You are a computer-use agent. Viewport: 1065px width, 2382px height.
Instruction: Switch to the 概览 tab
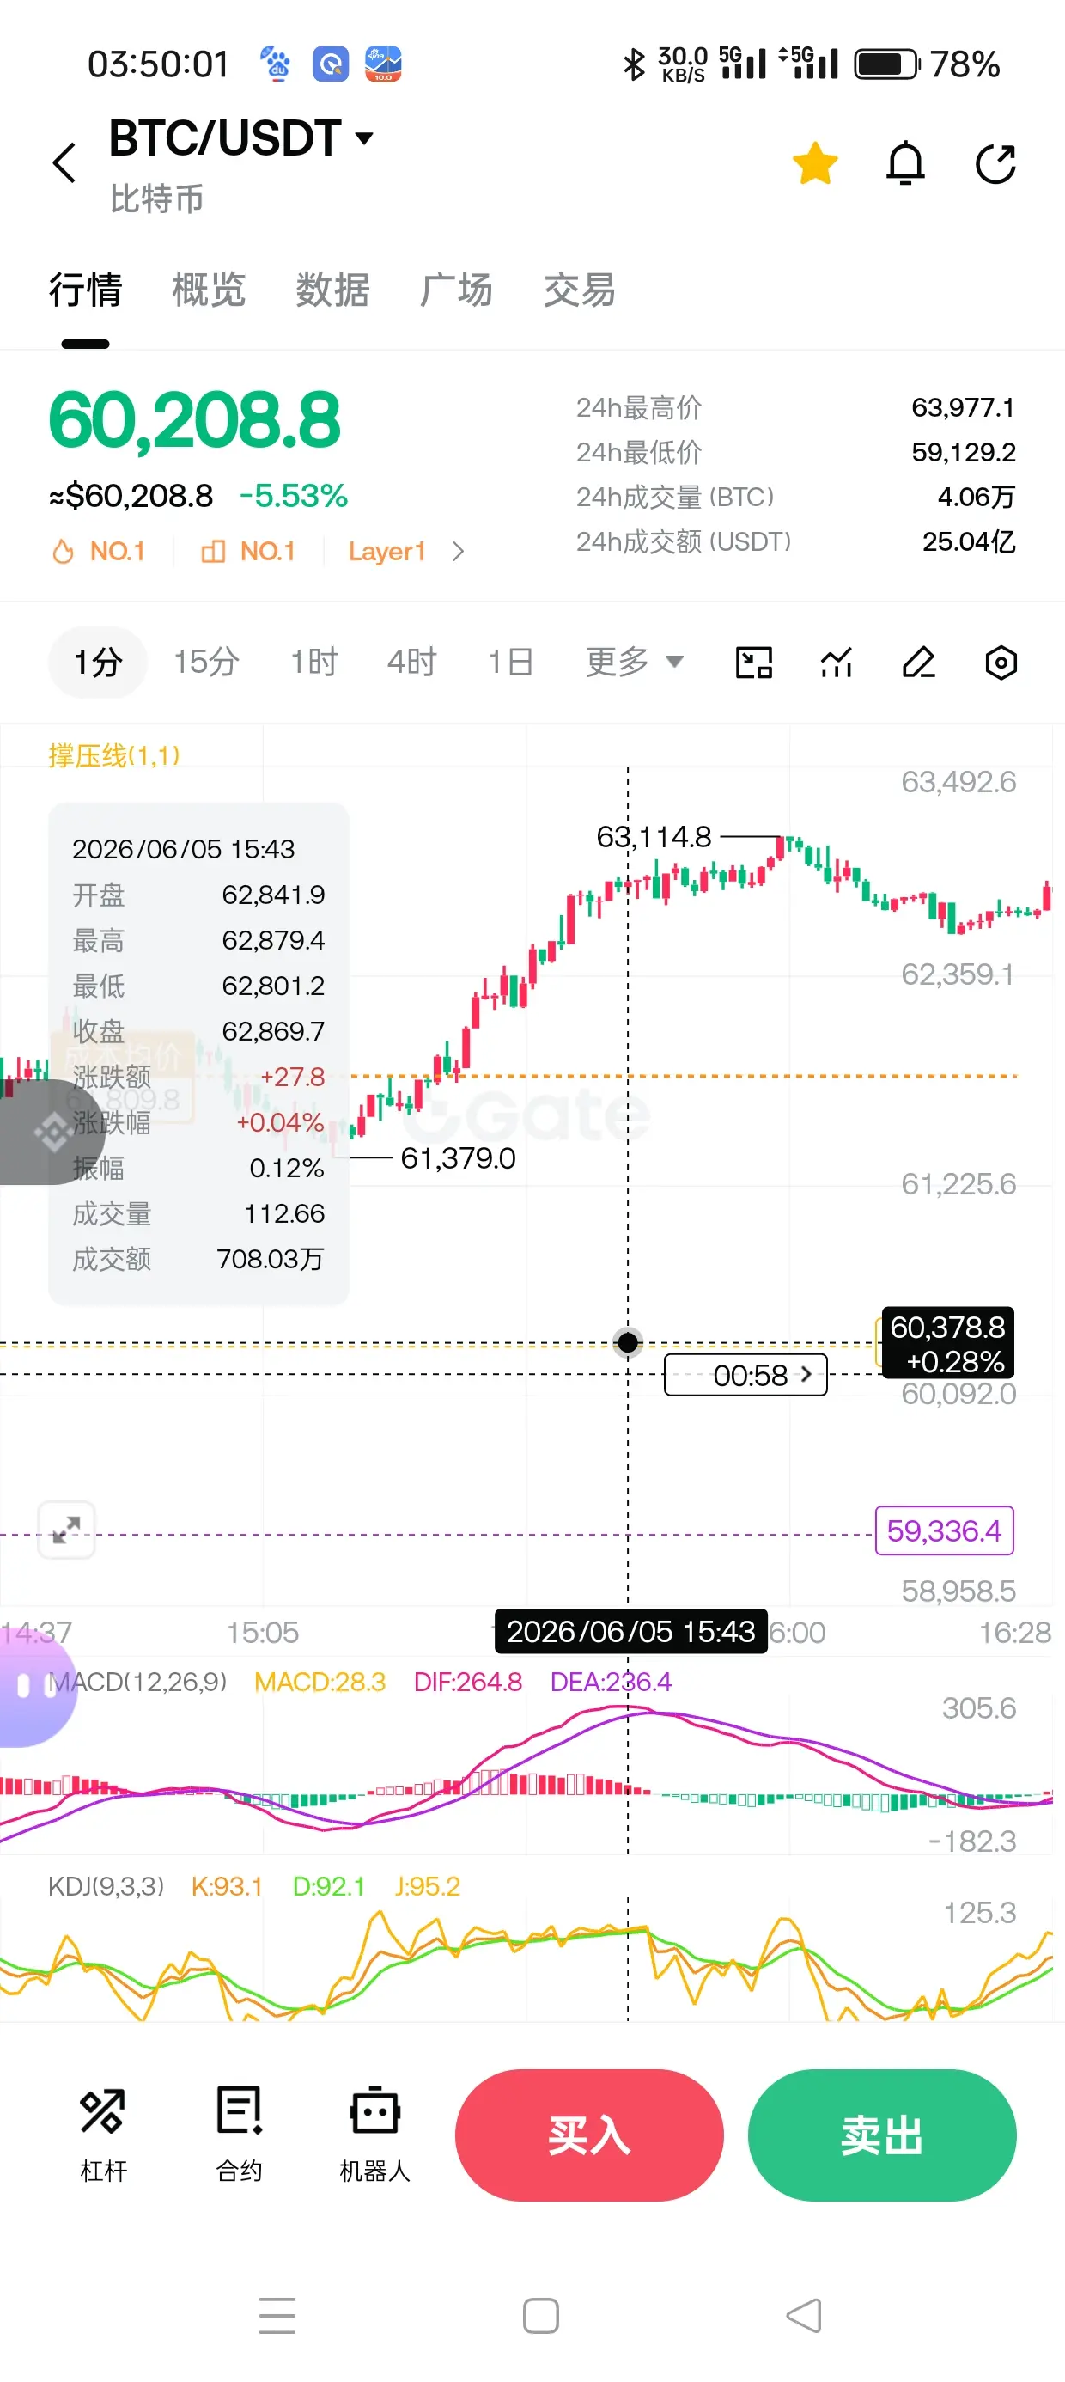pyautogui.click(x=209, y=290)
